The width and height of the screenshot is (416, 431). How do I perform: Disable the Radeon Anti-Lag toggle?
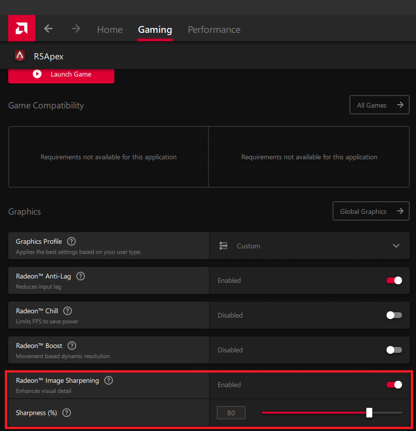[x=394, y=280]
